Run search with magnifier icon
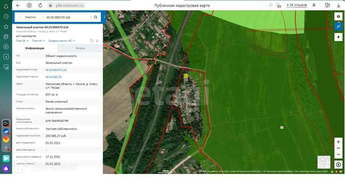The image size is (345, 183). [x=96, y=17]
